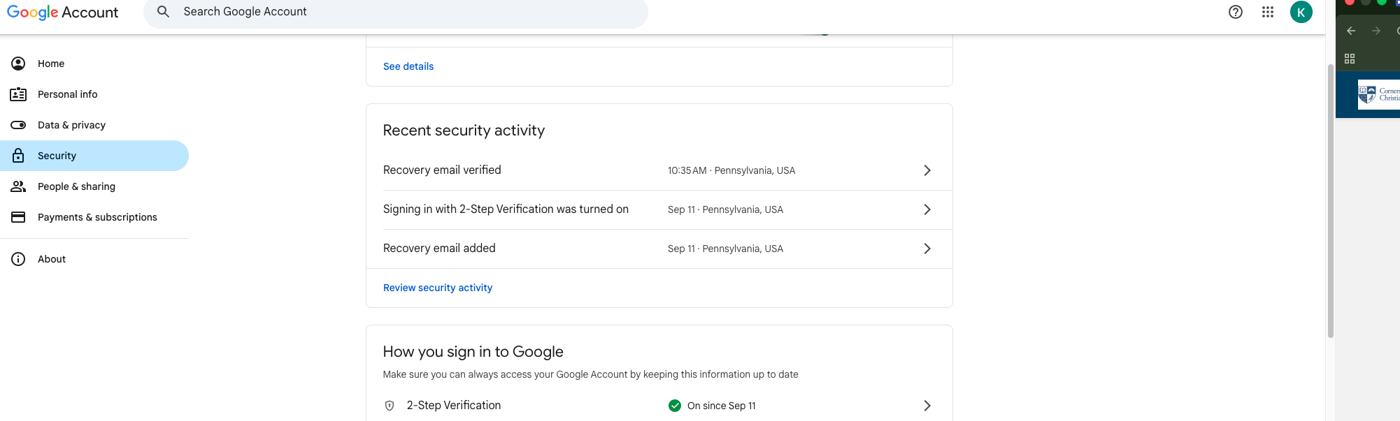
Task: Expand the Recovery email added entry
Action: pos(927,249)
